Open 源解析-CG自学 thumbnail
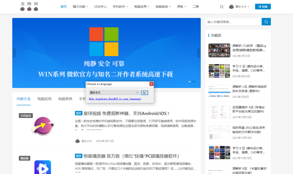Image resolution: width=293 pixels, height=174 pixels. [x=219, y=50]
